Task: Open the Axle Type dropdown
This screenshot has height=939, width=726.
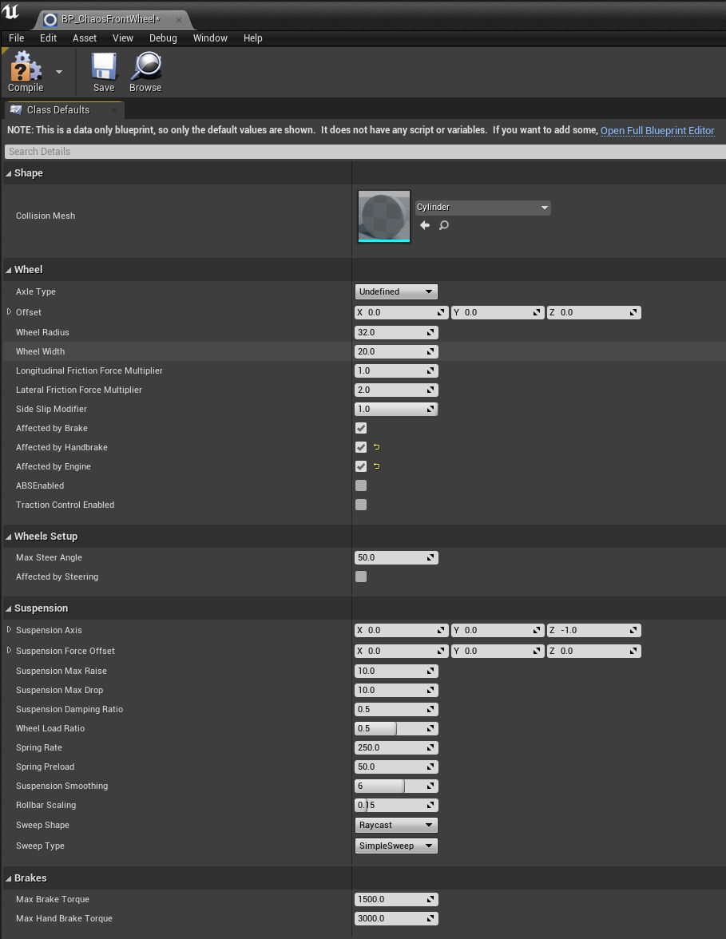Action: tap(396, 291)
